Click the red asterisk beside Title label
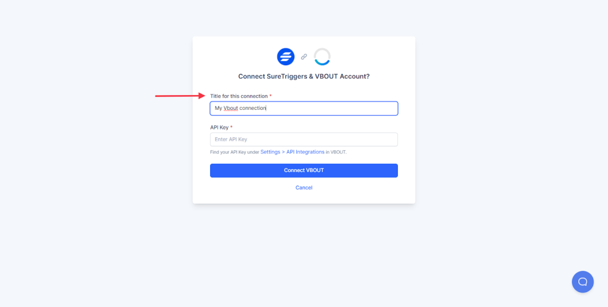Image resolution: width=608 pixels, height=307 pixels. 271,96
